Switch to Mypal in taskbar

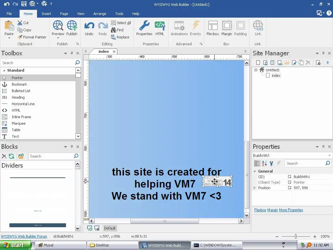point(60,245)
